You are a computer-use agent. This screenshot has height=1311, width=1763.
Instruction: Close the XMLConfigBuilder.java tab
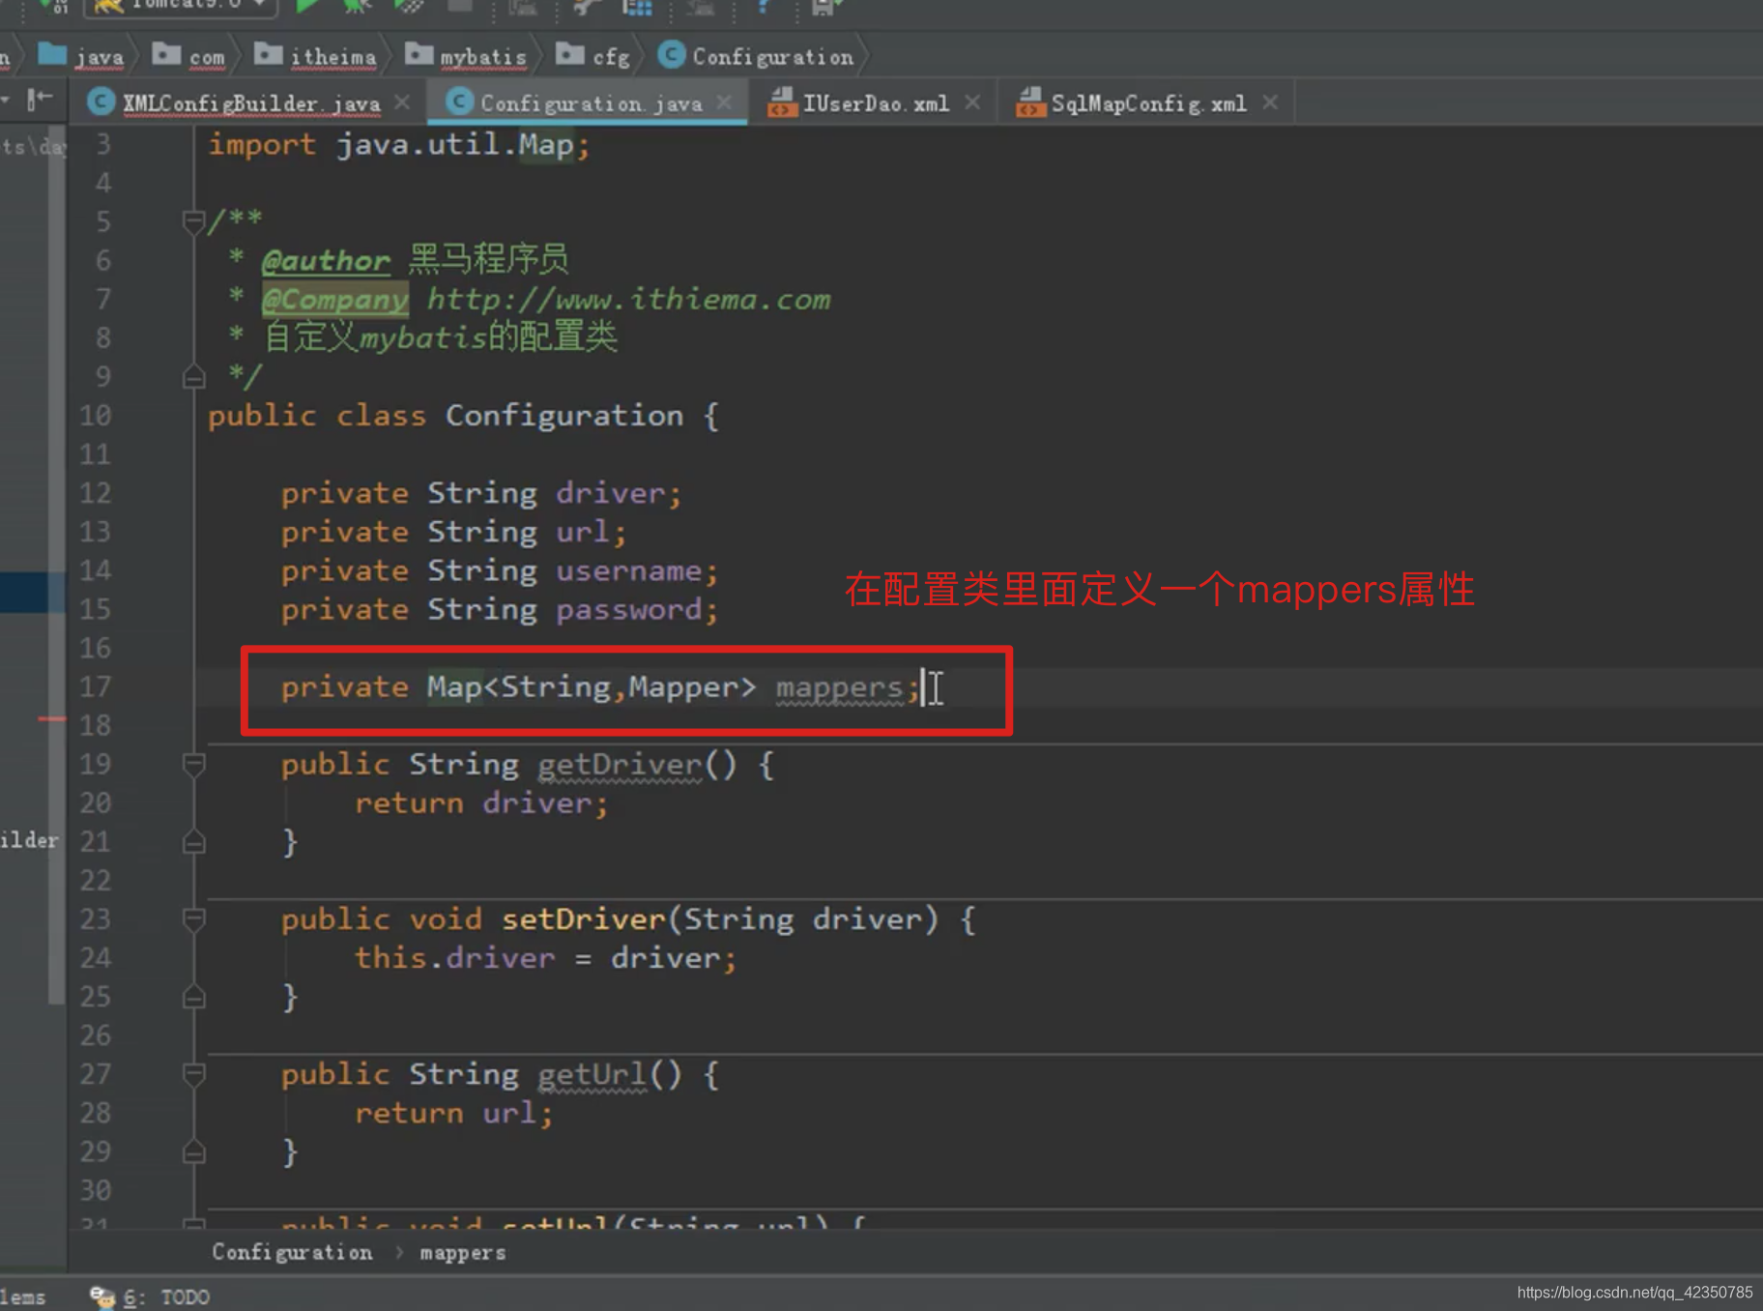(x=402, y=102)
